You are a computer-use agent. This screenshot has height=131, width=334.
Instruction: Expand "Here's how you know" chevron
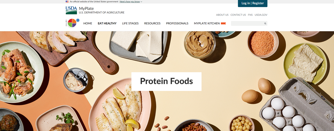(x=141, y=2)
